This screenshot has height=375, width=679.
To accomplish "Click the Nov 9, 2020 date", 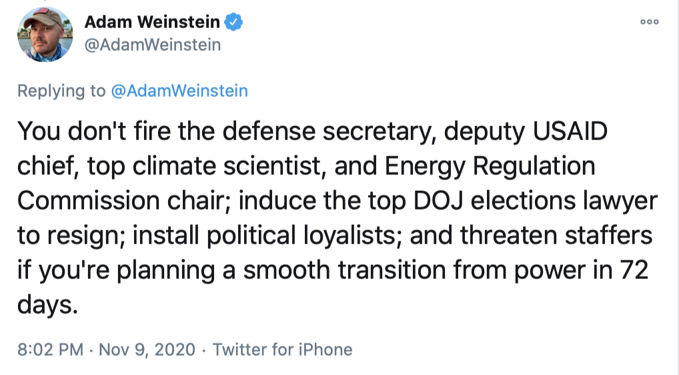I will (x=147, y=349).
